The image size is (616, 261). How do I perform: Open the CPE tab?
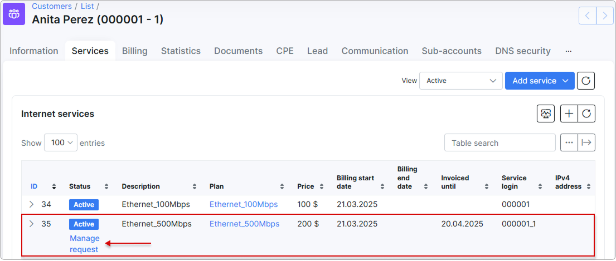click(285, 51)
